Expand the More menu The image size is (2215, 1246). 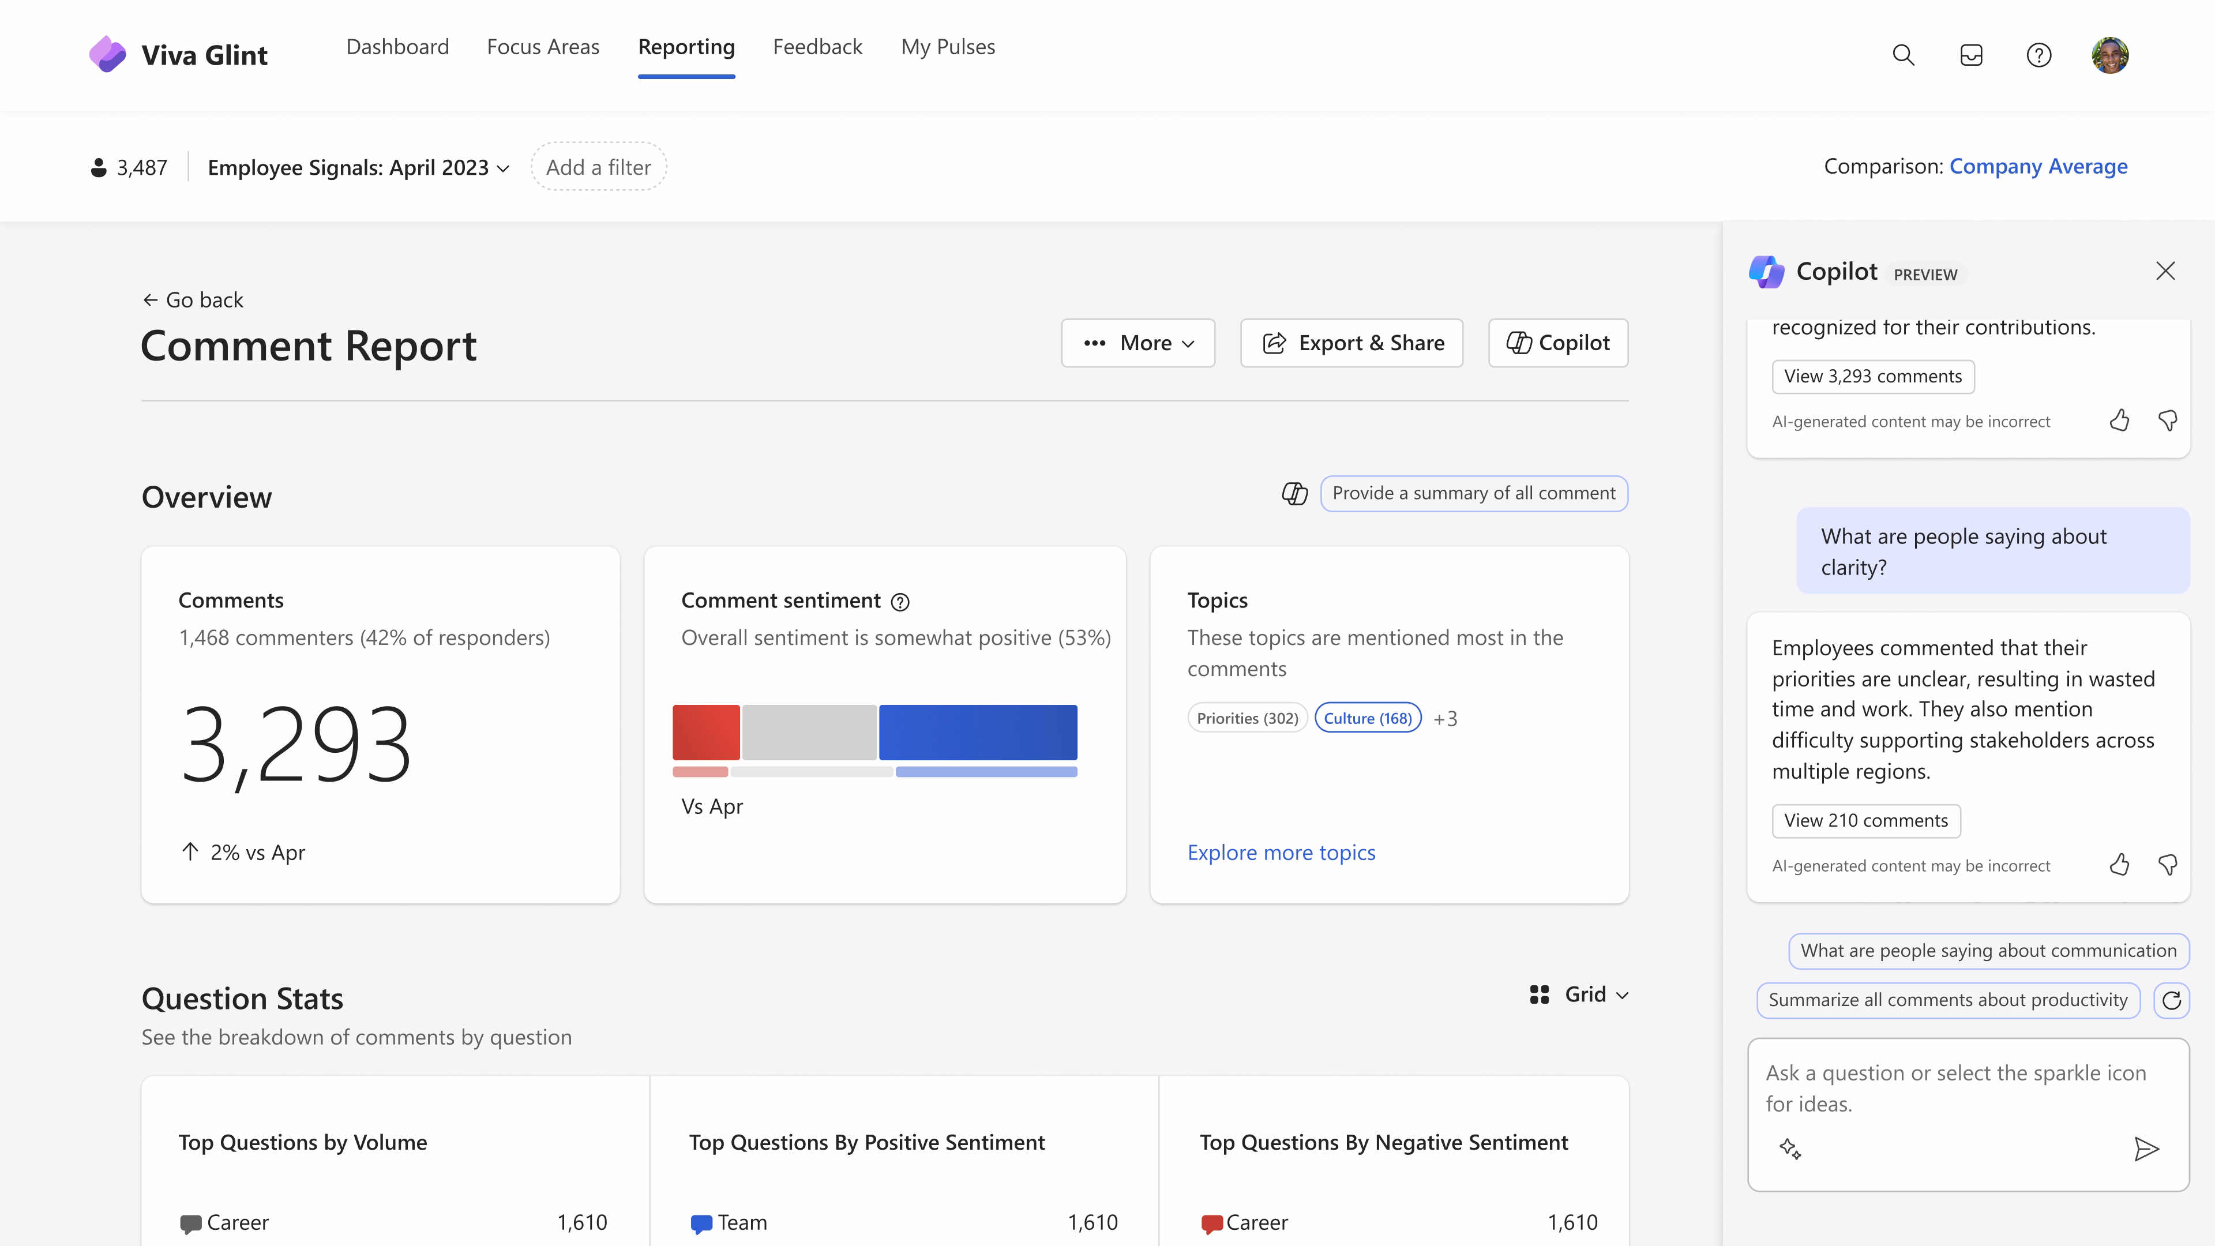(x=1137, y=343)
